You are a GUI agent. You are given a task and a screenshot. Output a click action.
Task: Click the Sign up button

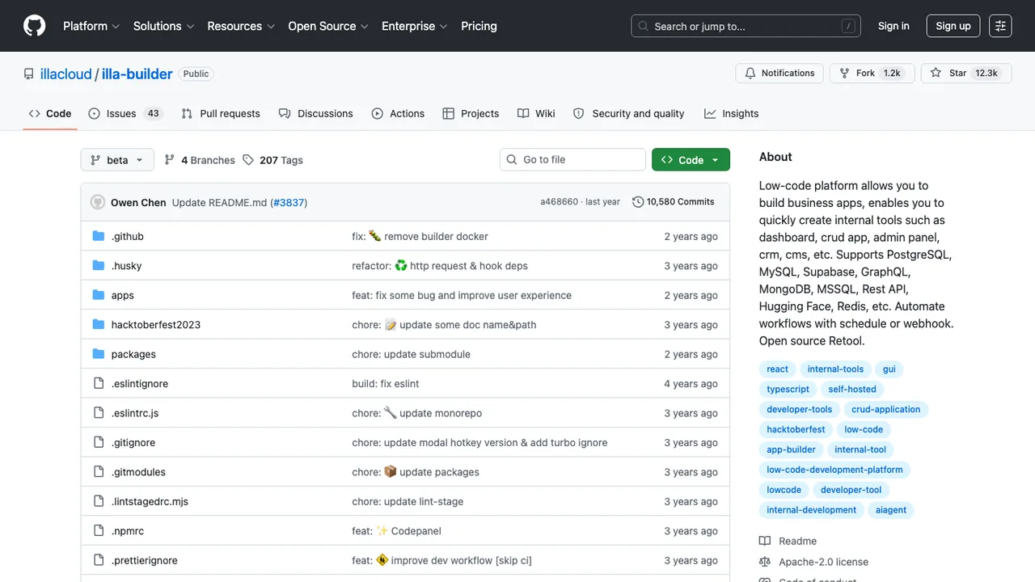pyautogui.click(x=953, y=26)
